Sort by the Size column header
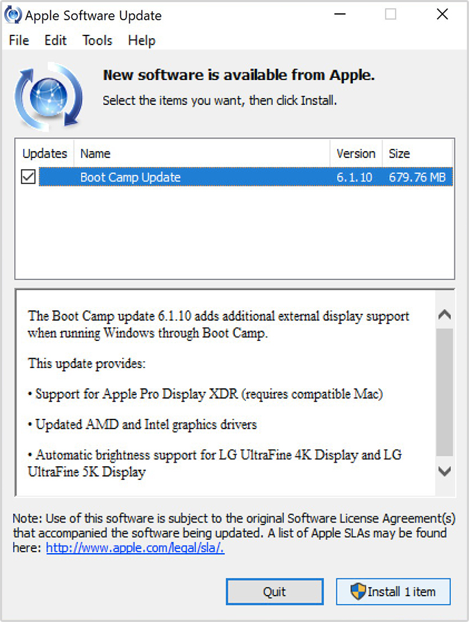The image size is (469, 622). (417, 154)
